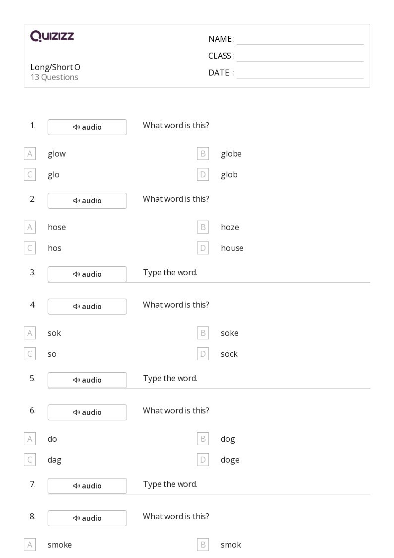Click the Quizizz logo
Screen dimensions: 394x558
pos(52,36)
